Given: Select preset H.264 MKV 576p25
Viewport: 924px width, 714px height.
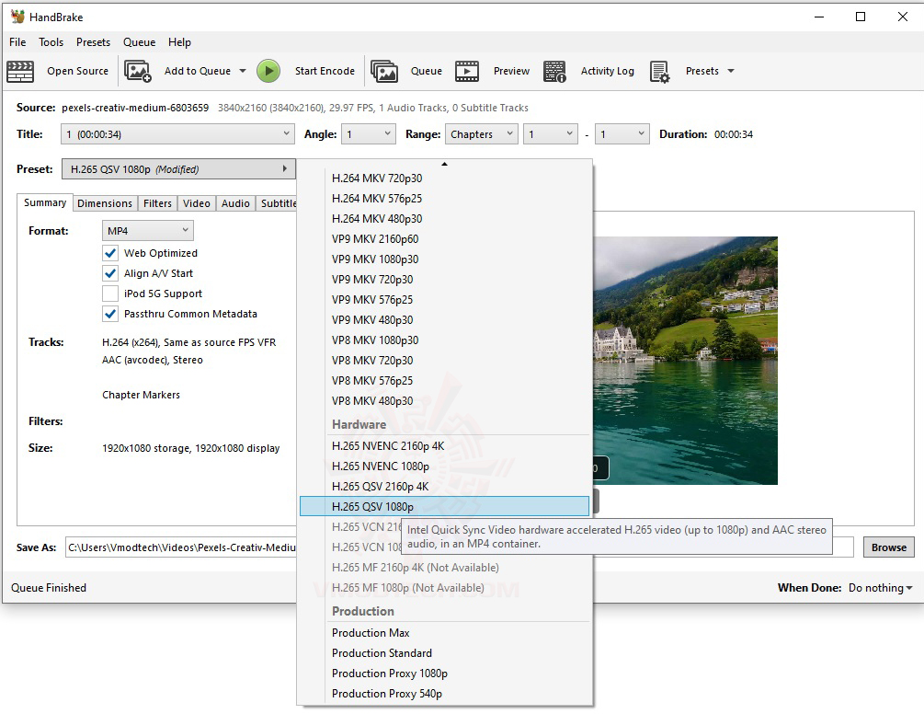Looking at the screenshot, I should 444,198.
